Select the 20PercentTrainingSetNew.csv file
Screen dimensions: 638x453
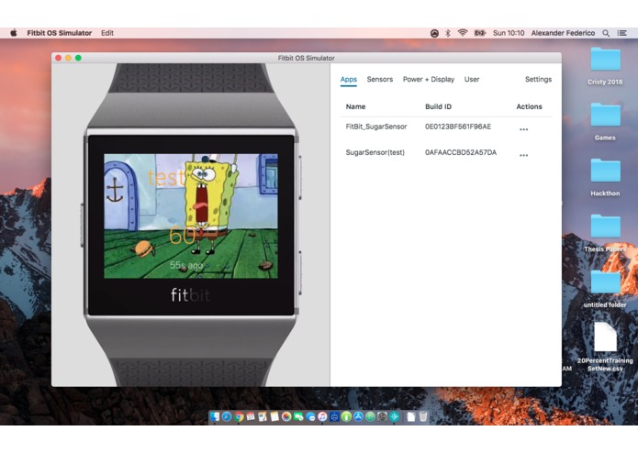coord(605,348)
